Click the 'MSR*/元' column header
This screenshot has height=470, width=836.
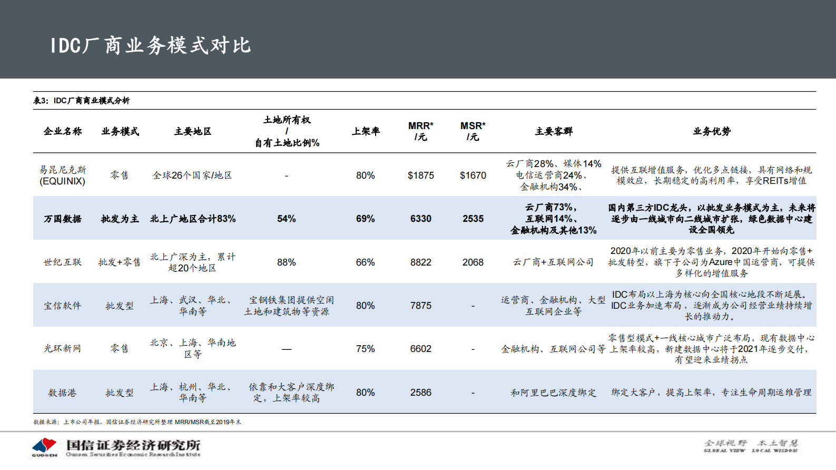coord(473,131)
